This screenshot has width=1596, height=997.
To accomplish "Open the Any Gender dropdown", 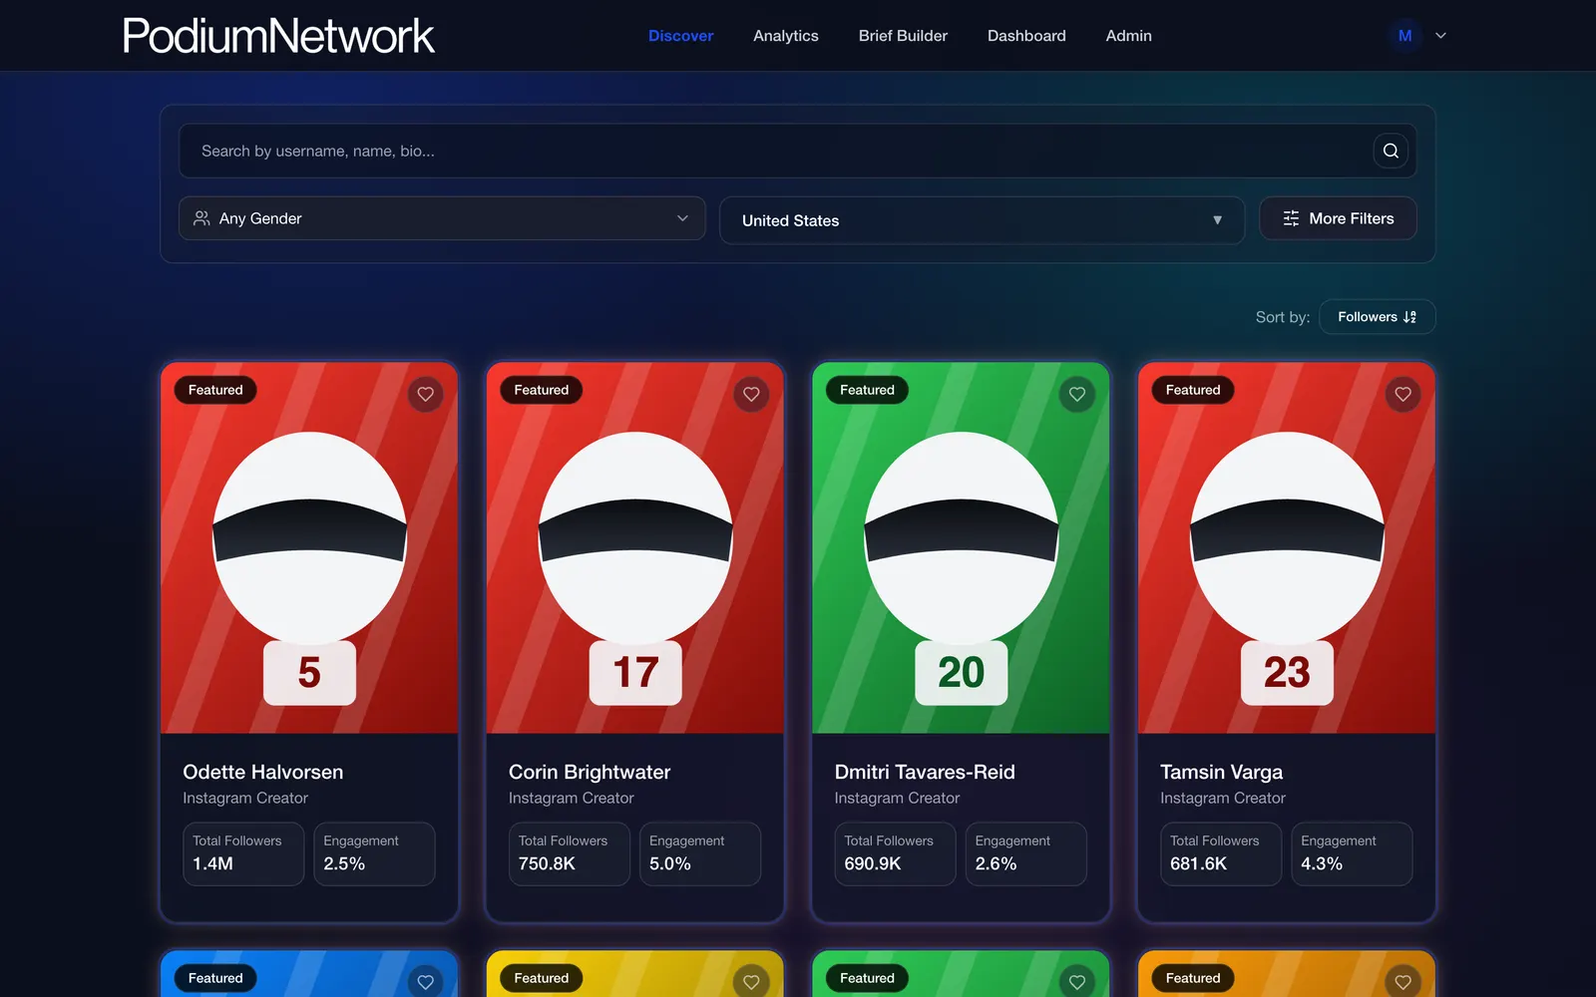I will (442, 218).
